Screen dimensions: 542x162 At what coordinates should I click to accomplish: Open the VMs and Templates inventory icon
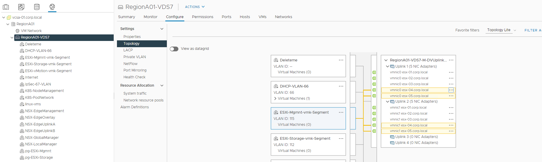(x=21, y=7)
